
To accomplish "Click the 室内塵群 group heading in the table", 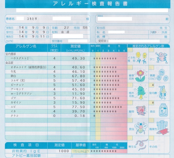I will coord(10,54).
